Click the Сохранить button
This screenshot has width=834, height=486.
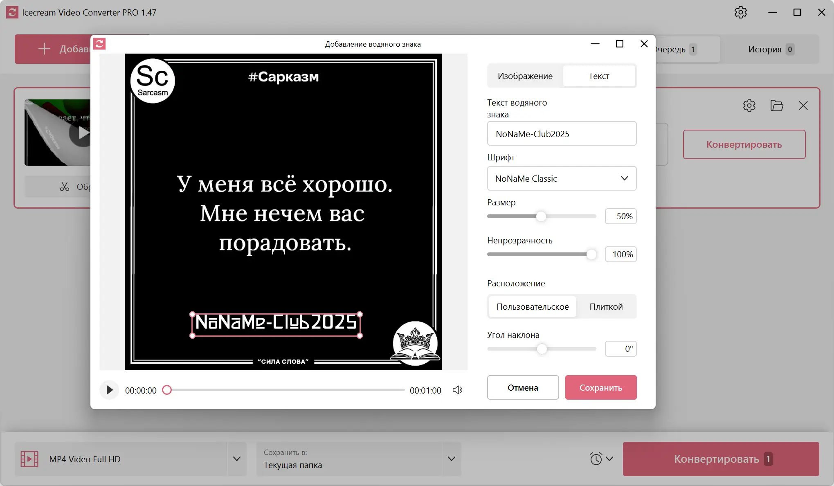click(600, 387)
